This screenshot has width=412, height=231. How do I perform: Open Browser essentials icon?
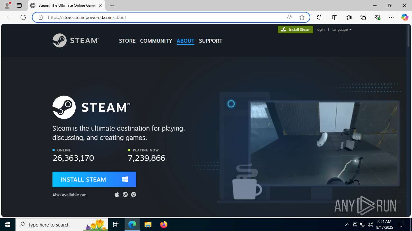tap(377, 17)
